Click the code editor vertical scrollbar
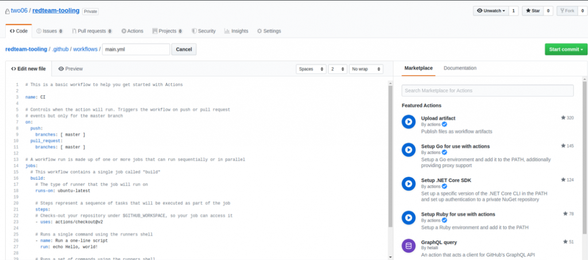 (390, 156)
